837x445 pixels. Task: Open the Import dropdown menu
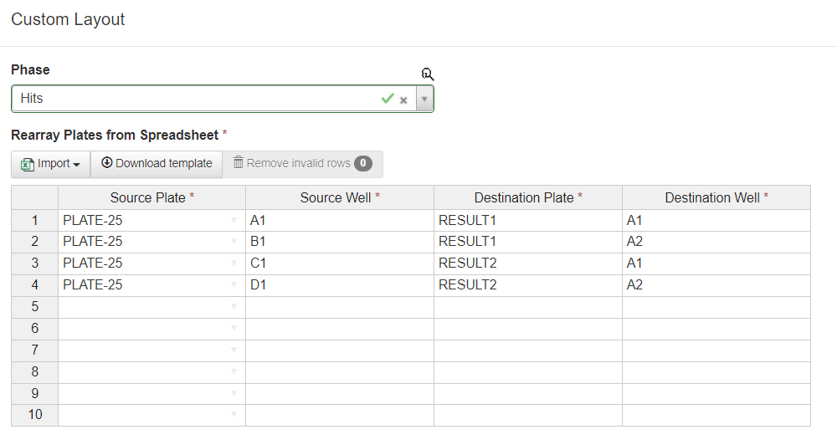click(51, 164)
